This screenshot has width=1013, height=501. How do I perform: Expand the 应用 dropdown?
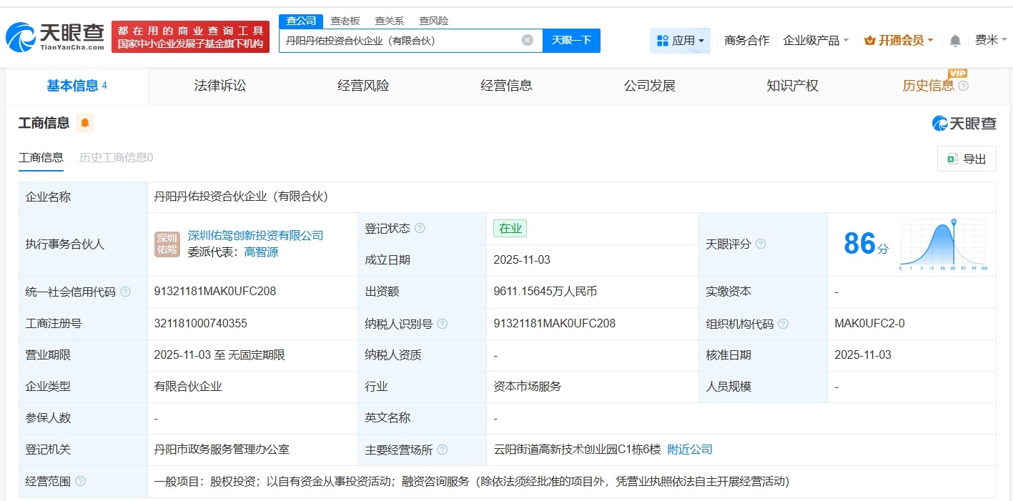pos(680,40)
